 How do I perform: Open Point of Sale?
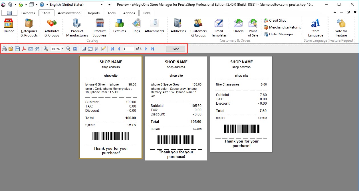253,28
